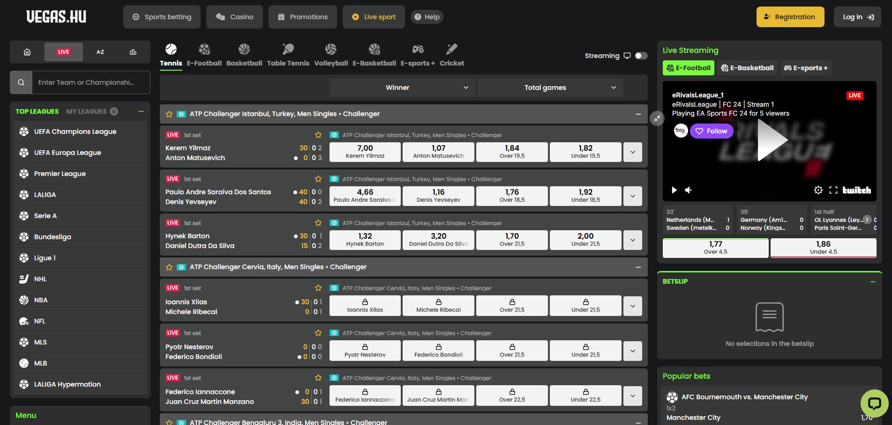
Task: Collapse the ATP Challenger Istanbul section
Action: click(638, 114)
